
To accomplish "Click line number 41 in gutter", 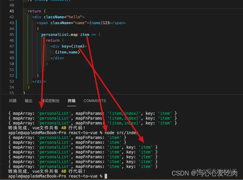I will point(12,11).
